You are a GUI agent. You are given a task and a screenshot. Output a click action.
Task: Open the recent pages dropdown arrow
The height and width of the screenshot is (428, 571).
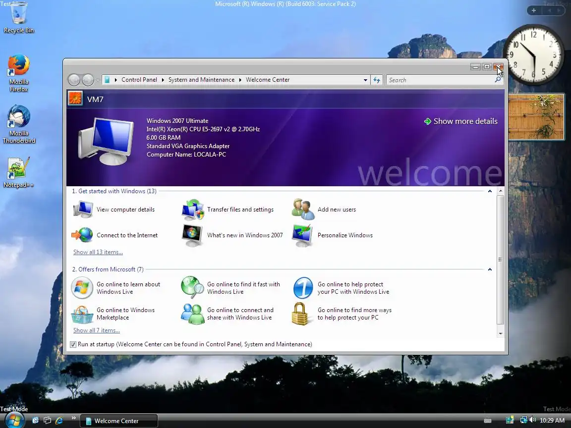98,80
